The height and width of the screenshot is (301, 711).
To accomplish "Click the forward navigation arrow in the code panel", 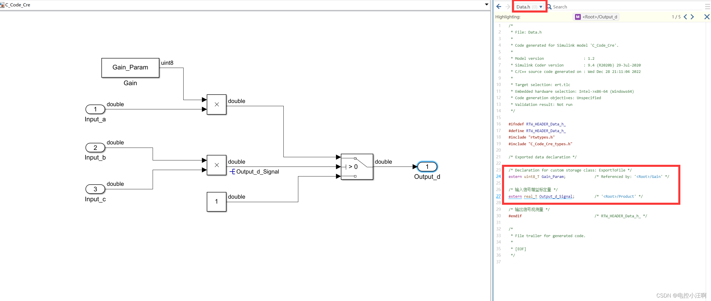I will tap(508, 6).
